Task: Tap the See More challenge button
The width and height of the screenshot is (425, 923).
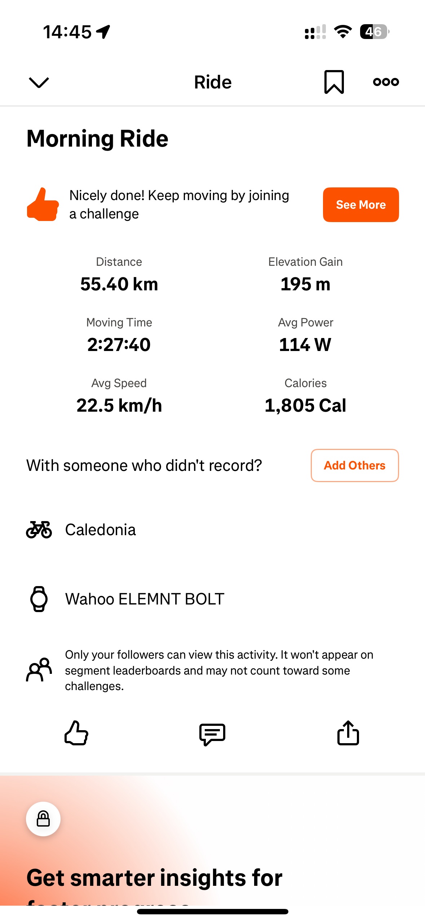Action: [360, 205]
